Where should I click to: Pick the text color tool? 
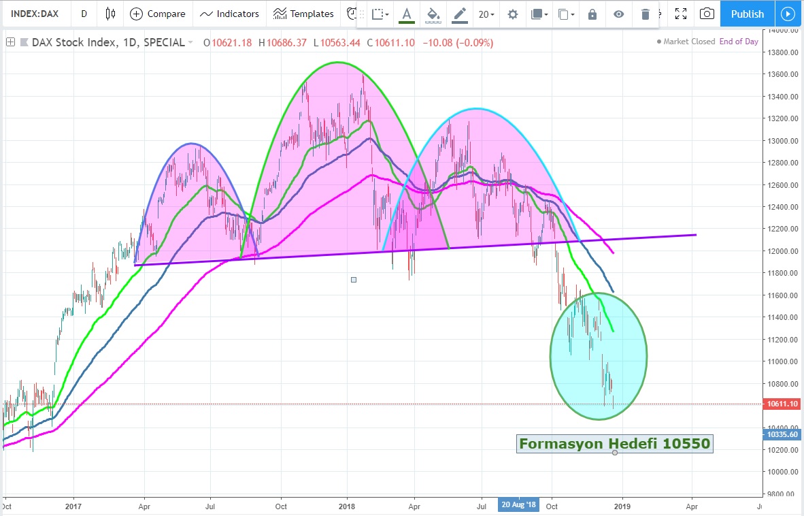pyautogui.click(x=407, y=14)
